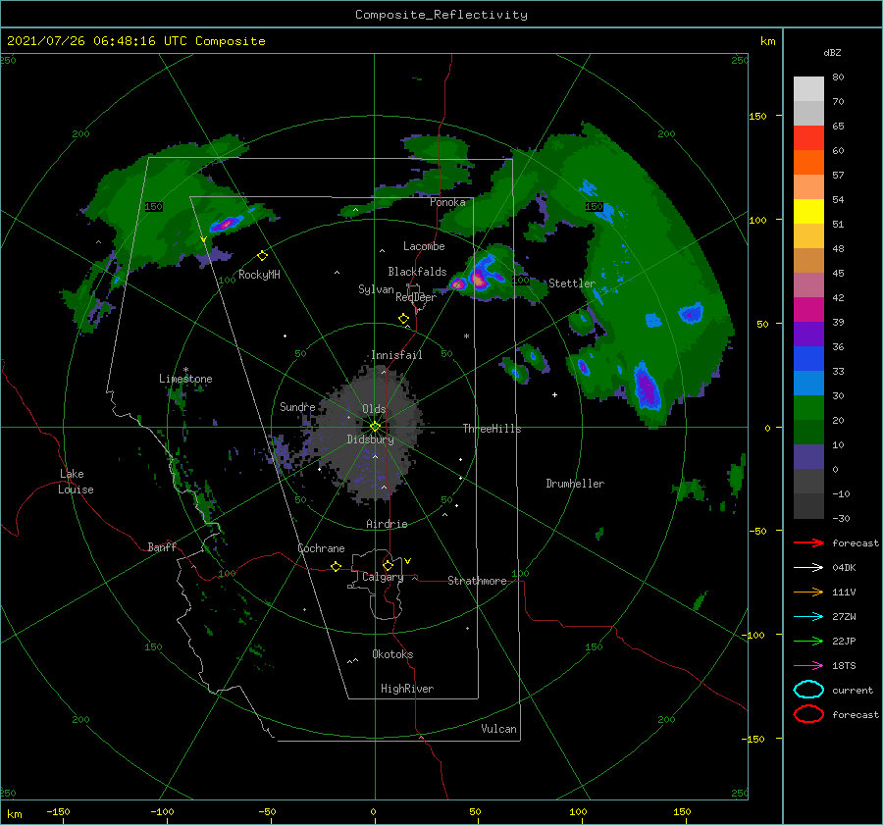Click the Olds label

click(374, 409)
